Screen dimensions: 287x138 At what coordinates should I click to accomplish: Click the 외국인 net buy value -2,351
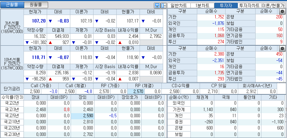(218, 60)
